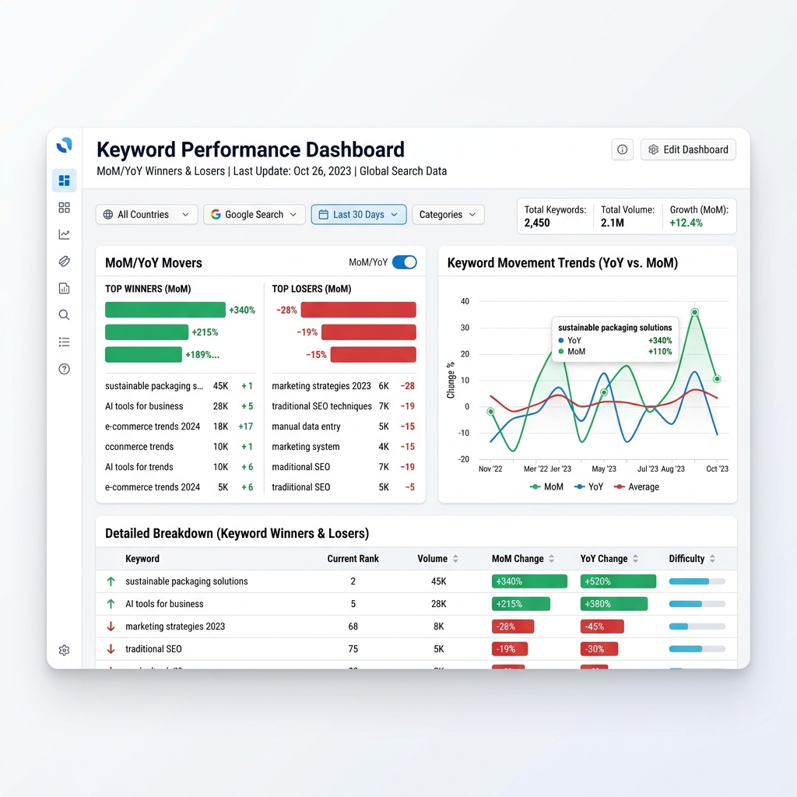
Task: Click the search magnifier sidebar icon
Action: (64, 315)
